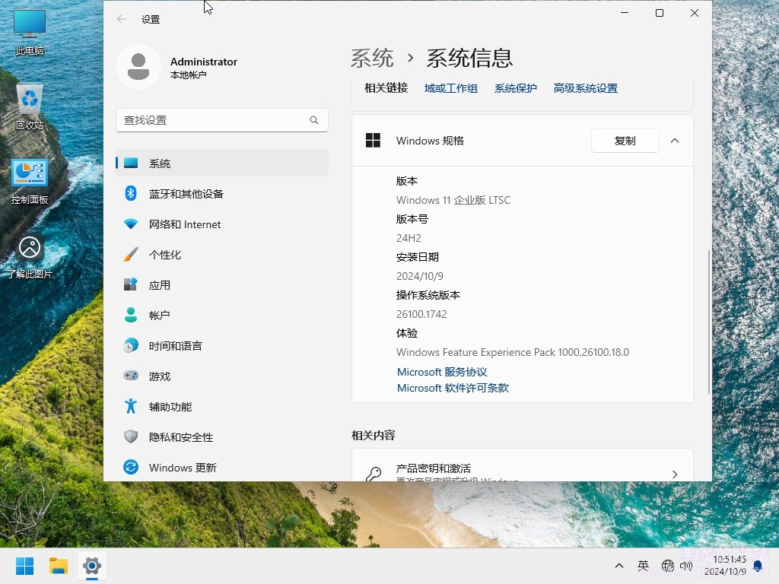Image resolution: width=779 pixels, height=584 pixels.
Task: Open 蓝牙和其他设备 settings
Action: coord(222,193)
